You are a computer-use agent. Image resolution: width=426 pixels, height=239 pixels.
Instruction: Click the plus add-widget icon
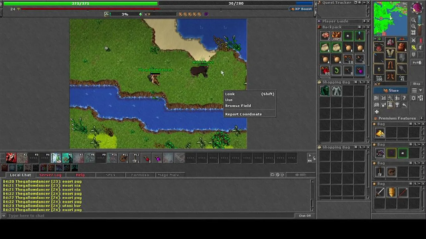tap(377, 112)
